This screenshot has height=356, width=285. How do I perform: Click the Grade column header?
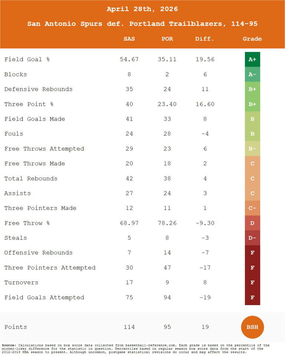click(252, 39)
